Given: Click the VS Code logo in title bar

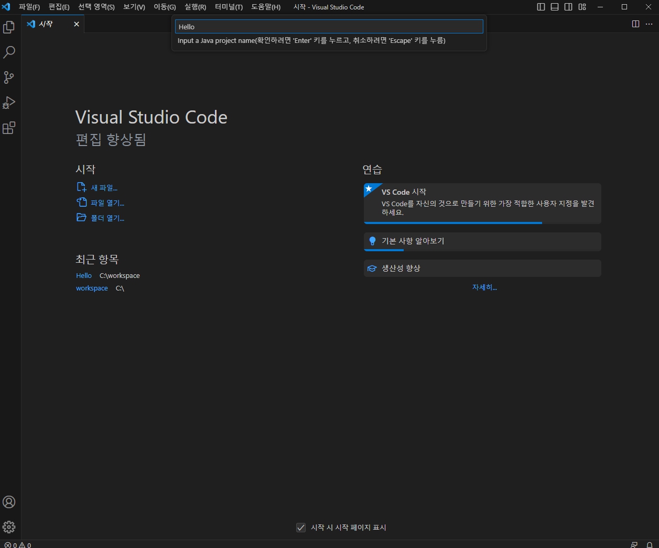Looking at the screenshot, I should pyautogui.click(x=6, y=7).
